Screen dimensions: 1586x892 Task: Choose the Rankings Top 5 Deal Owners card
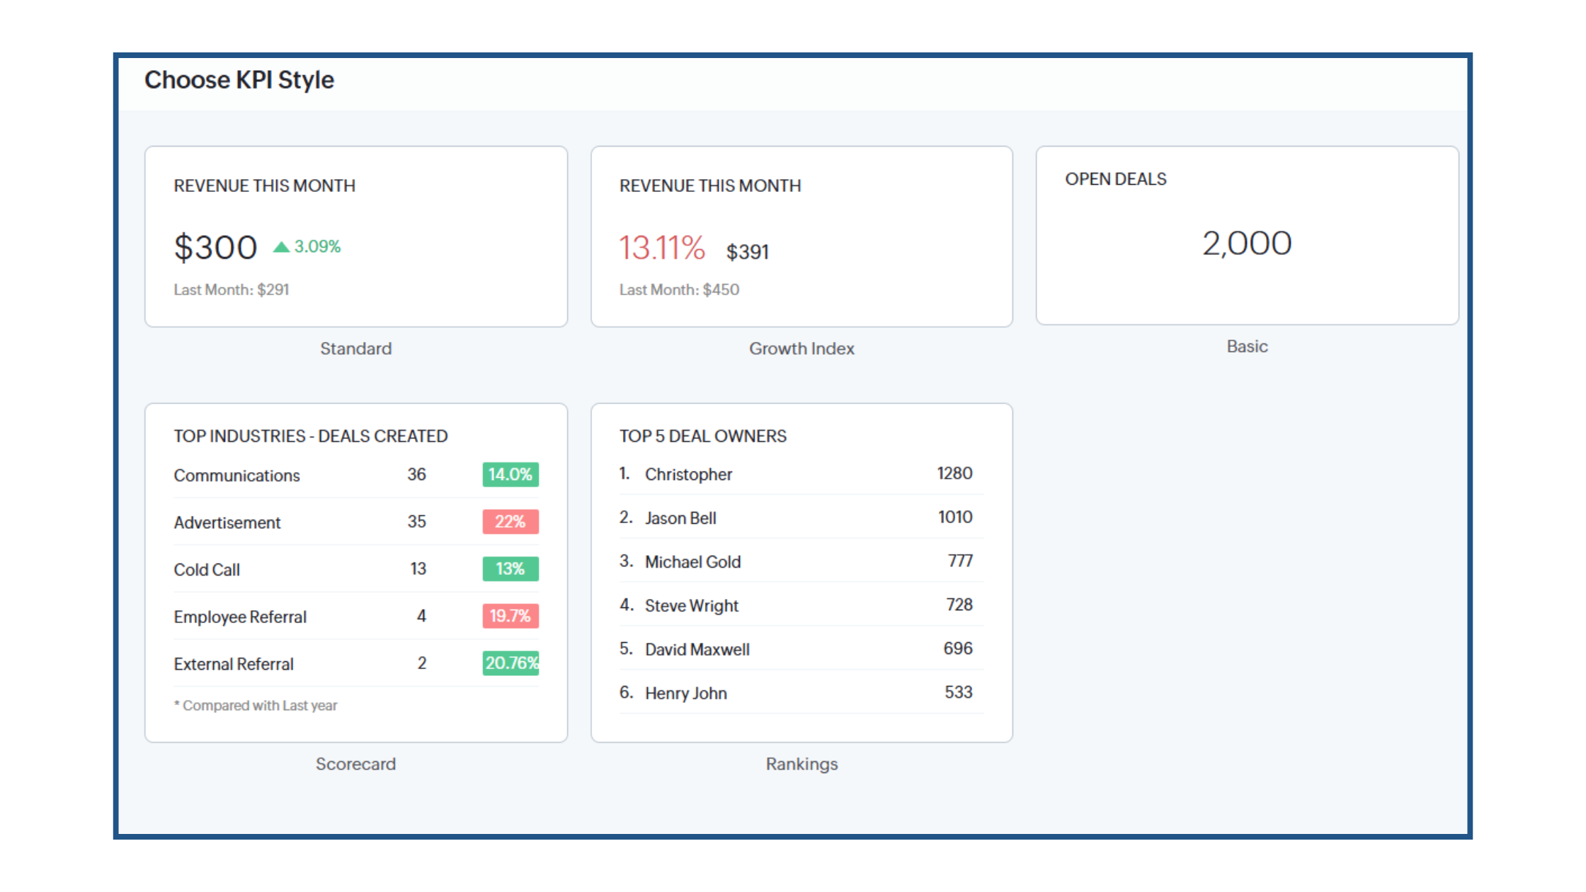801,573
